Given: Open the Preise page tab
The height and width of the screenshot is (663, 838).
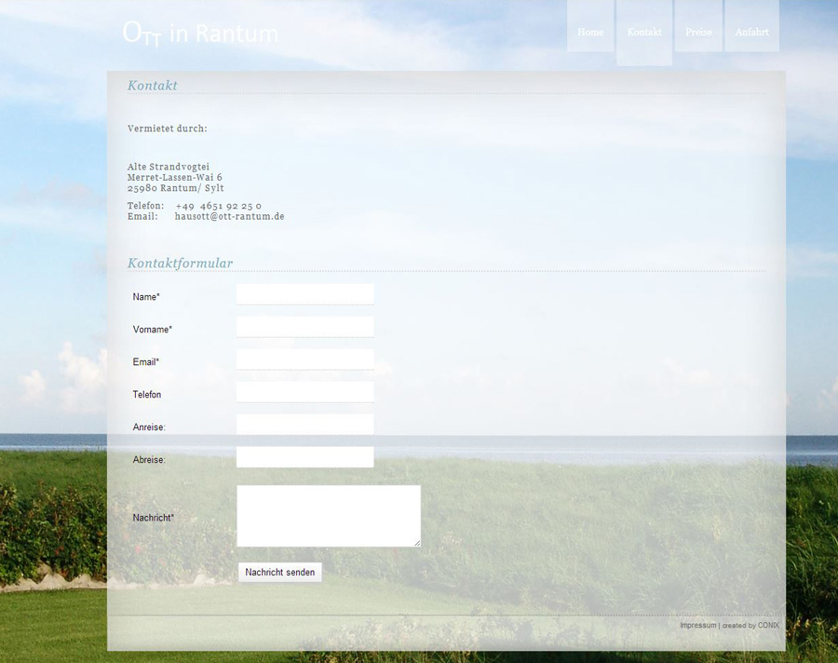Looking at the screenshot, I should click(x=698, y=33).
